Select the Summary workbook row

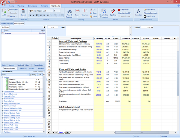tap(23, 33)
